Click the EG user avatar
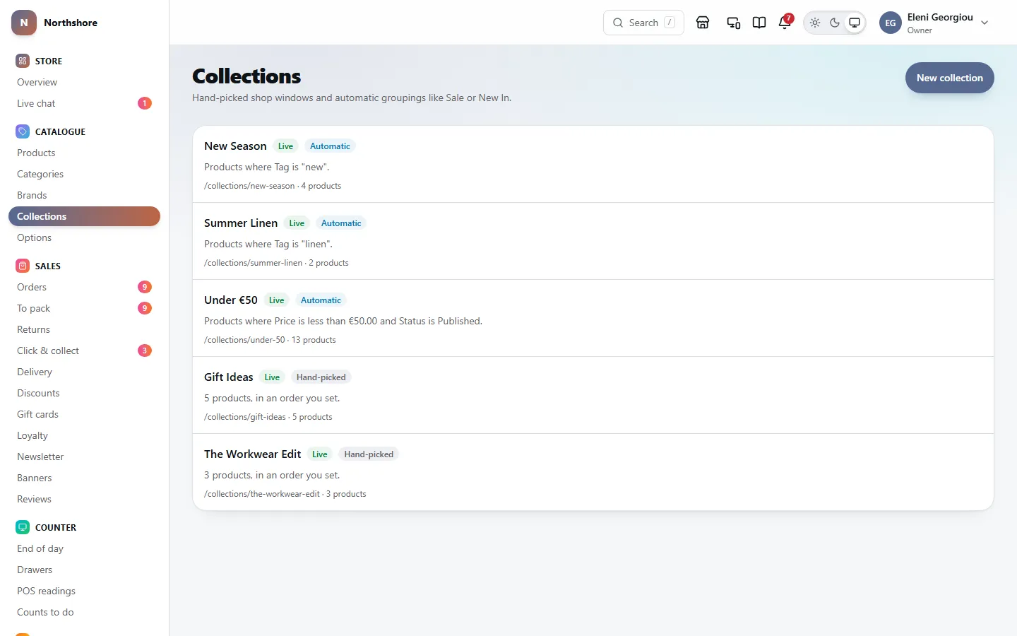 891,23
